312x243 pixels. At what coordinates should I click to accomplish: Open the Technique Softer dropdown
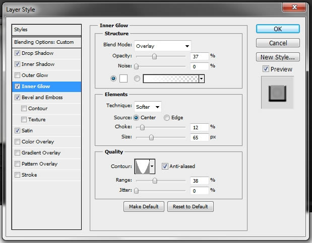[148, 107]
